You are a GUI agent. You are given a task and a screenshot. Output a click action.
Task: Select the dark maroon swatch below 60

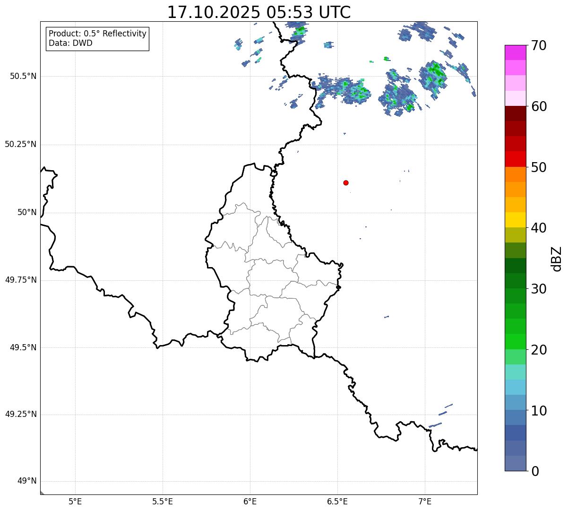coord(516,113)
